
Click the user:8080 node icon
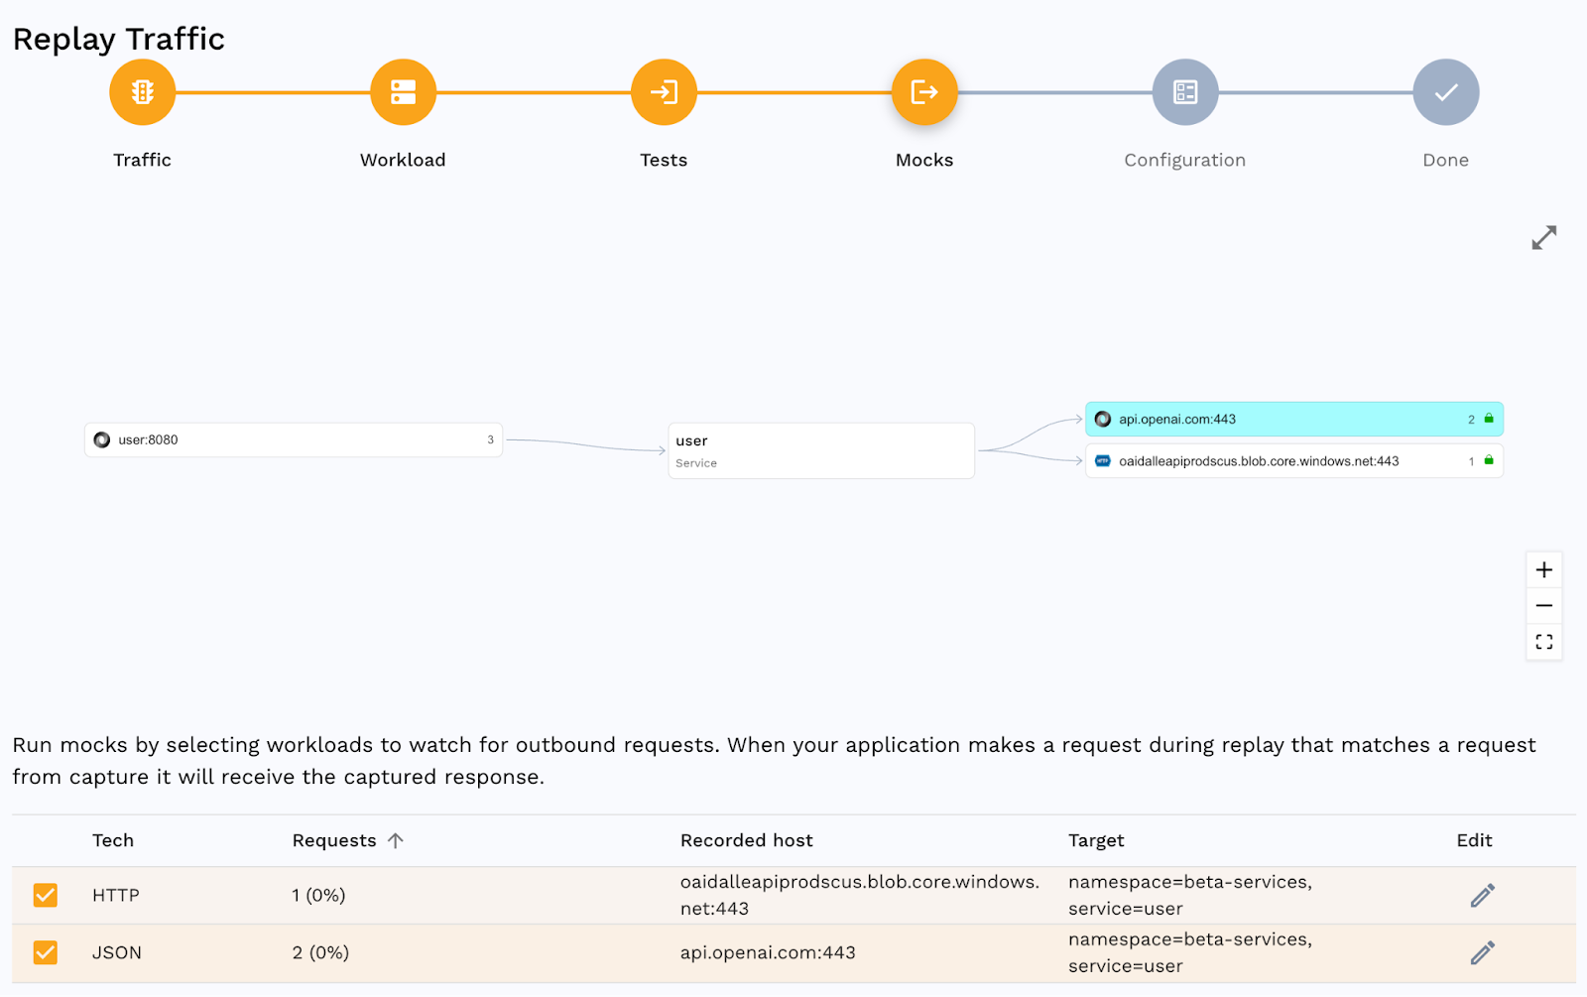click(x=101, y=439)
